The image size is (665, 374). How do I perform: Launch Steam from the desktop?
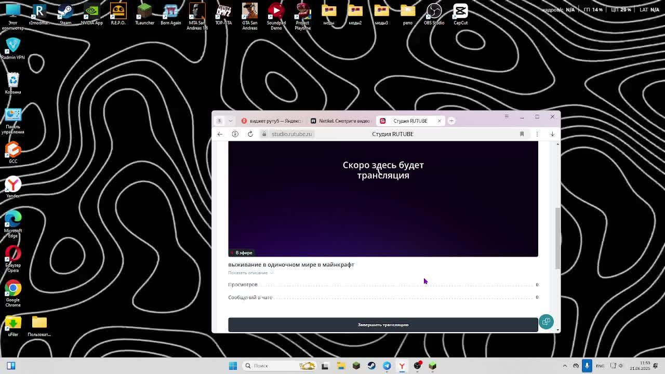click(x=65, y=15)
